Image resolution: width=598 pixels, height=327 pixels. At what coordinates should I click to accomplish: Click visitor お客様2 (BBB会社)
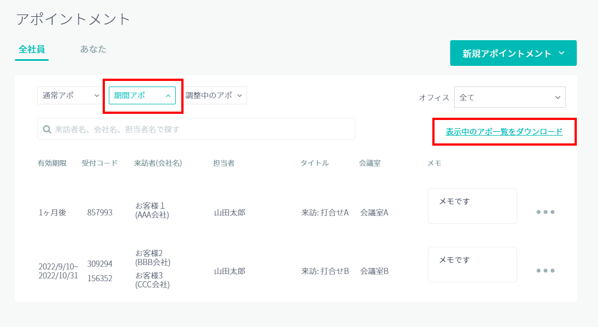(153, 258)
